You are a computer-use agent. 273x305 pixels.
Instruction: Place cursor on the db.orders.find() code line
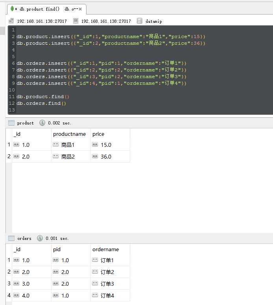41,103
